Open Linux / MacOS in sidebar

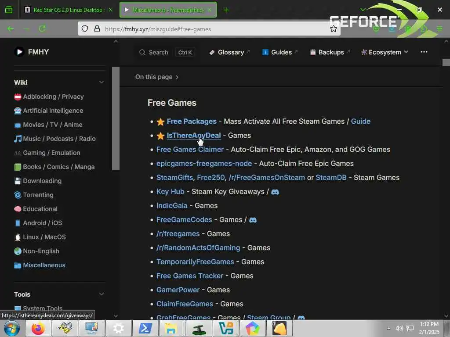(40, 237)
